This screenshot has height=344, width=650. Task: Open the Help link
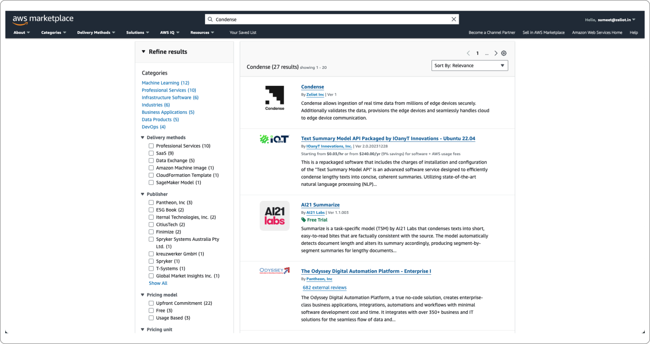point(634,32)
